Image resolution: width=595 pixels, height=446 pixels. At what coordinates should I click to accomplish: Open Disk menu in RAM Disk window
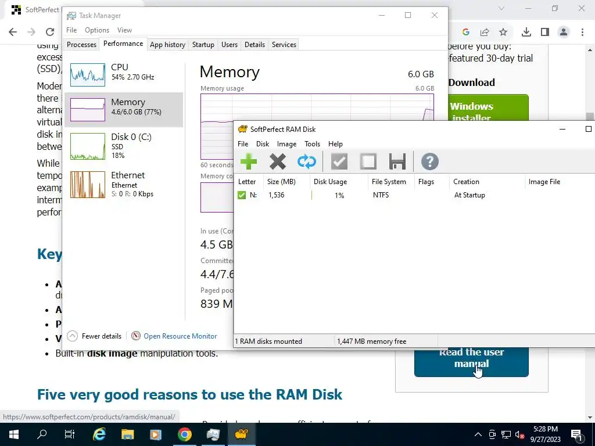(x=263, y=144)
